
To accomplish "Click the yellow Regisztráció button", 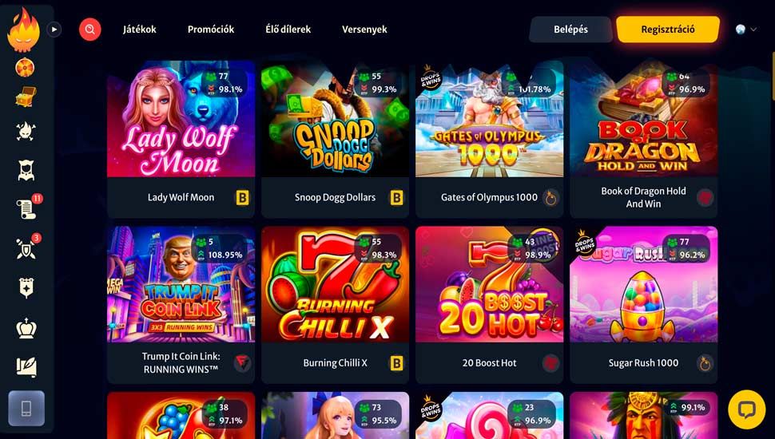I will (668, 30).
